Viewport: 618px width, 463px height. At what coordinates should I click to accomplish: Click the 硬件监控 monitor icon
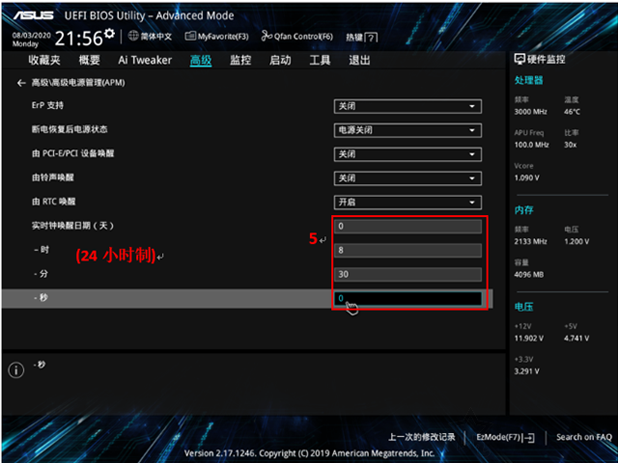pyautogui.click(x=520, y=59)
